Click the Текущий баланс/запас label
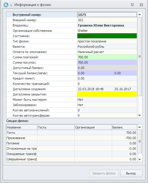This screenshot has height=183, width=148. pos(30,73)
